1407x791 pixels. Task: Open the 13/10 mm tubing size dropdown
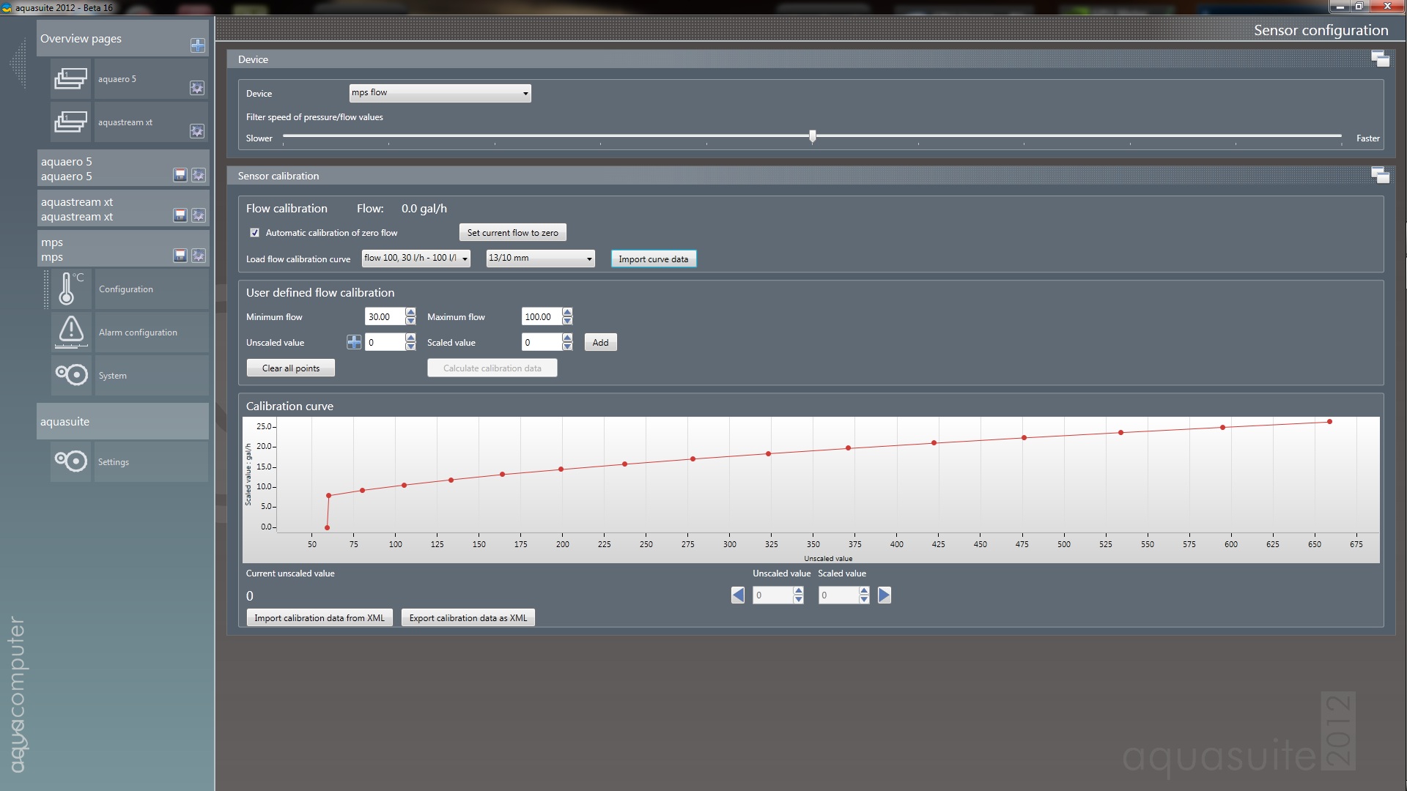[540, 259]
